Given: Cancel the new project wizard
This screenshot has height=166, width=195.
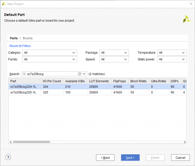Looking at the screenshot, I should (180, 158).
